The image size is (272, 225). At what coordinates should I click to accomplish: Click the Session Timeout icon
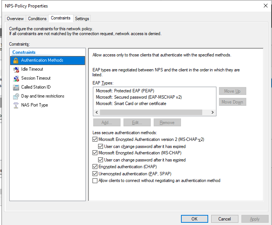(16, 78)
